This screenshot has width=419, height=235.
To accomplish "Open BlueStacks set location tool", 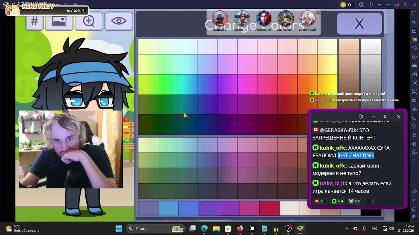I will [414, 135].
